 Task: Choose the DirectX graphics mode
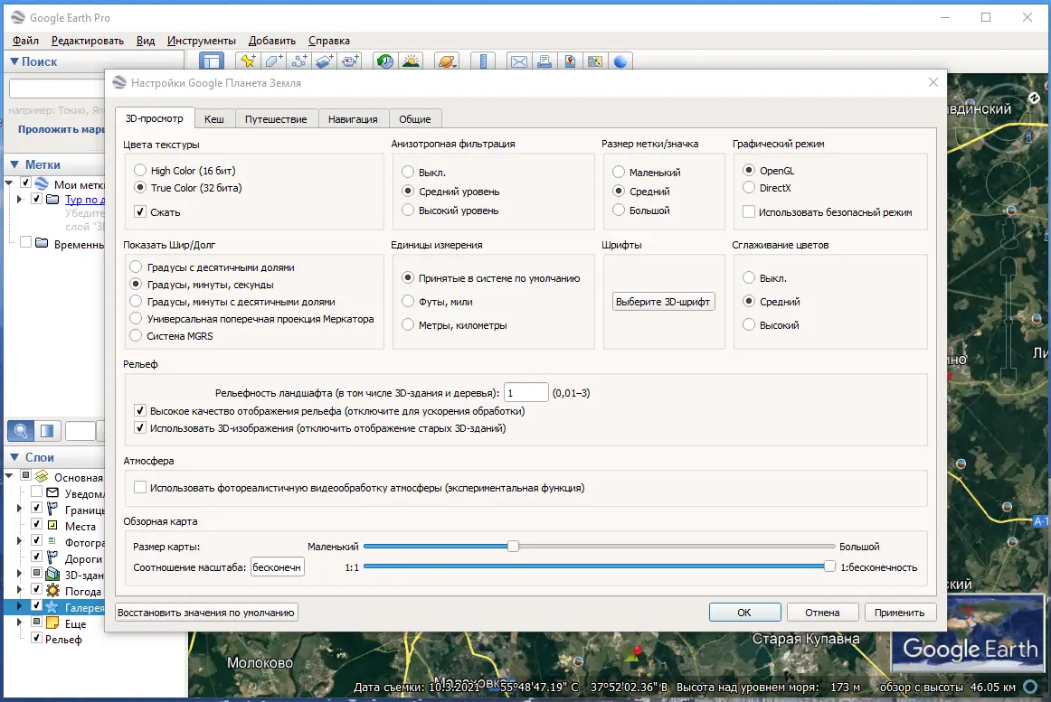(x=749, y=188)
